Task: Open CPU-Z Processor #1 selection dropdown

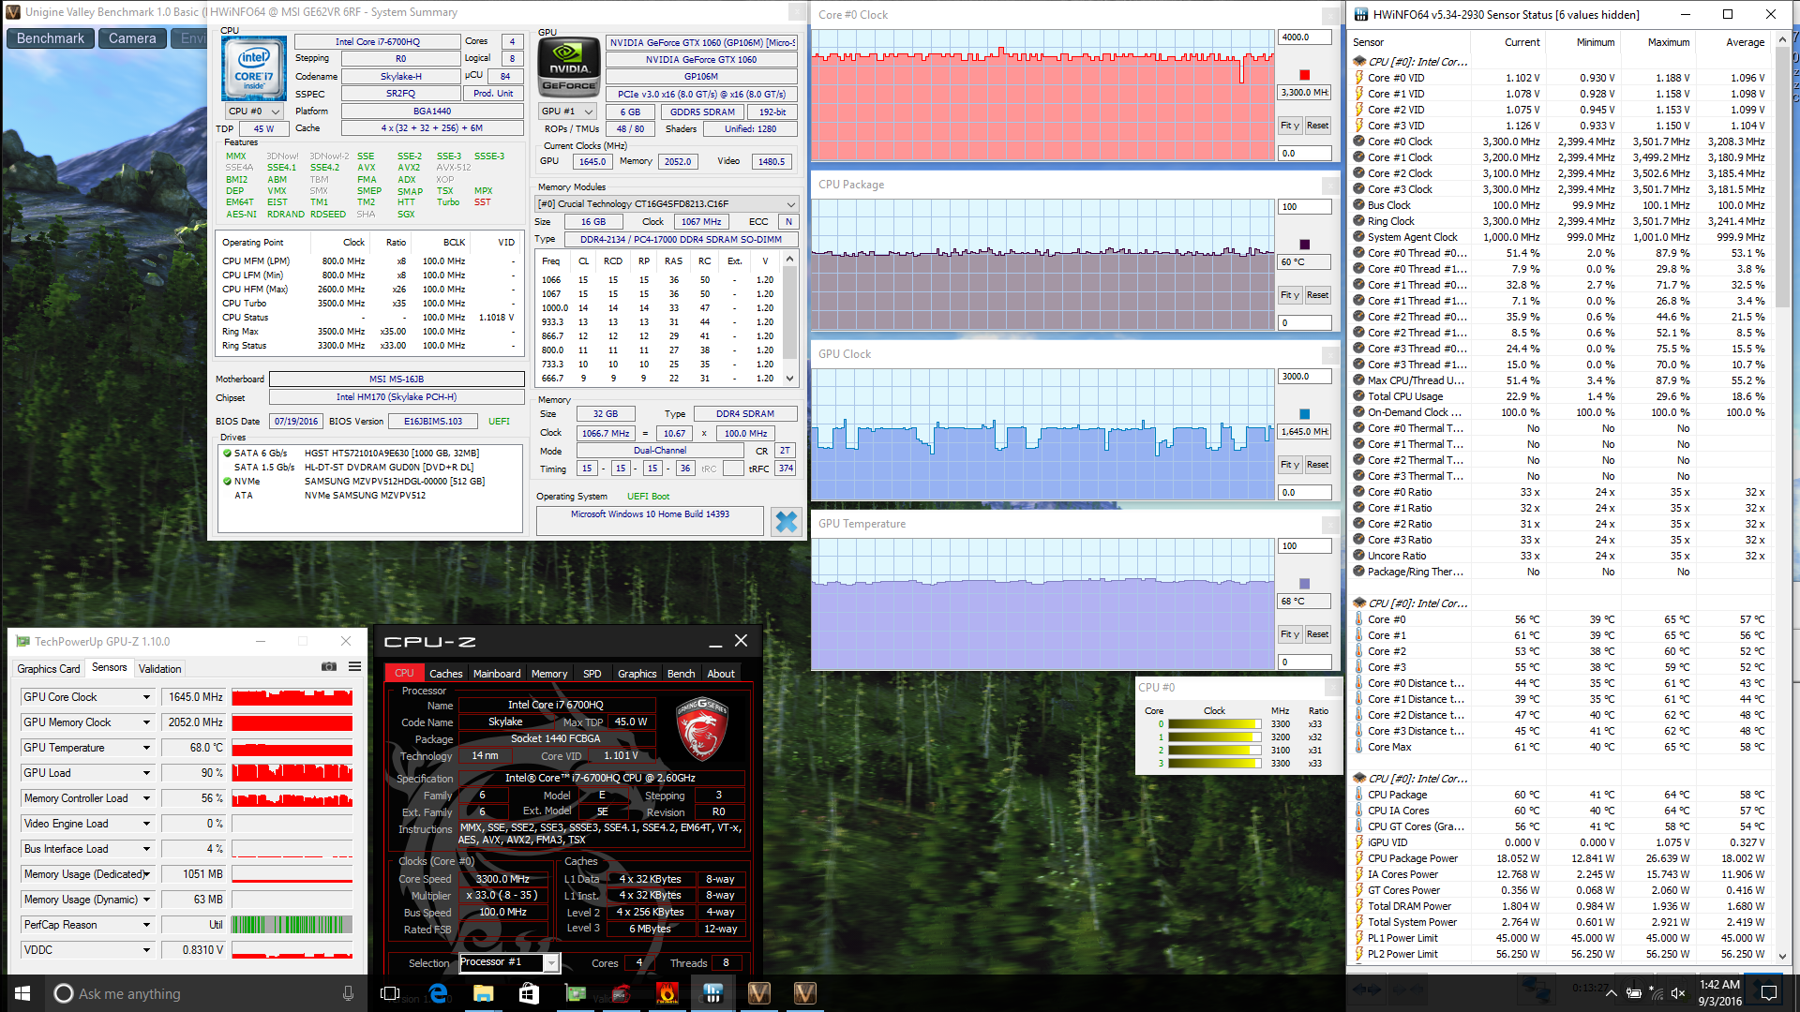Action: point(551,963)
